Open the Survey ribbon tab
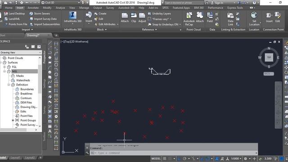This screenshot has height=162, width=288. tap(110, 8)
